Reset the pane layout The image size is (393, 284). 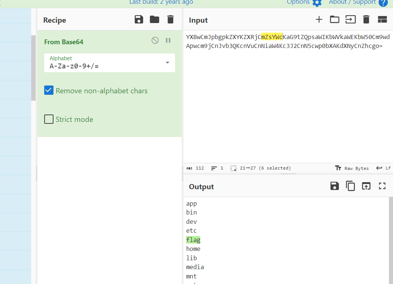coord(382,20)
